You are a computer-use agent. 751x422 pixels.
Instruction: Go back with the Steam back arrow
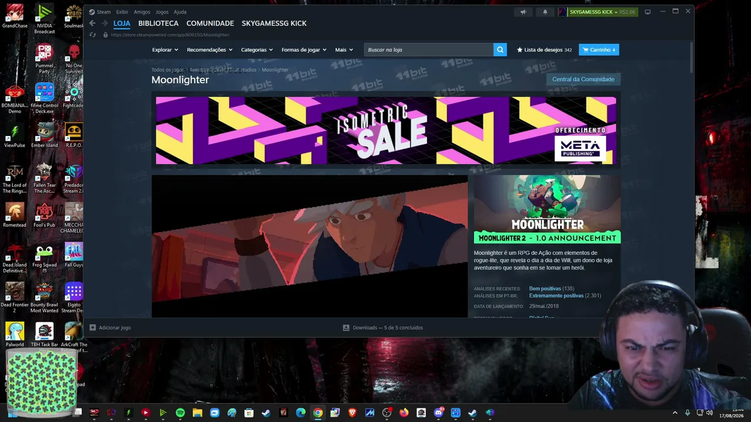click(92, 23)
